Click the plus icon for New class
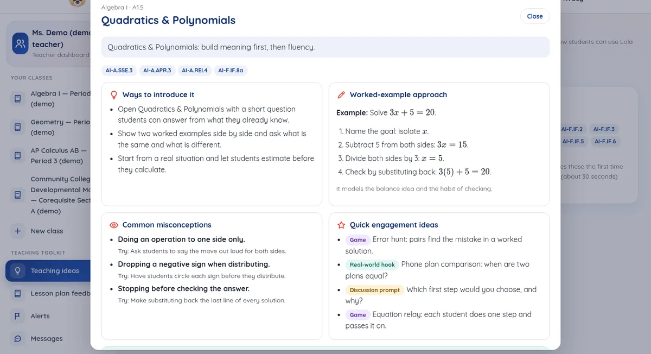Viewport: 651px width, 354px height. click(18, 231)
